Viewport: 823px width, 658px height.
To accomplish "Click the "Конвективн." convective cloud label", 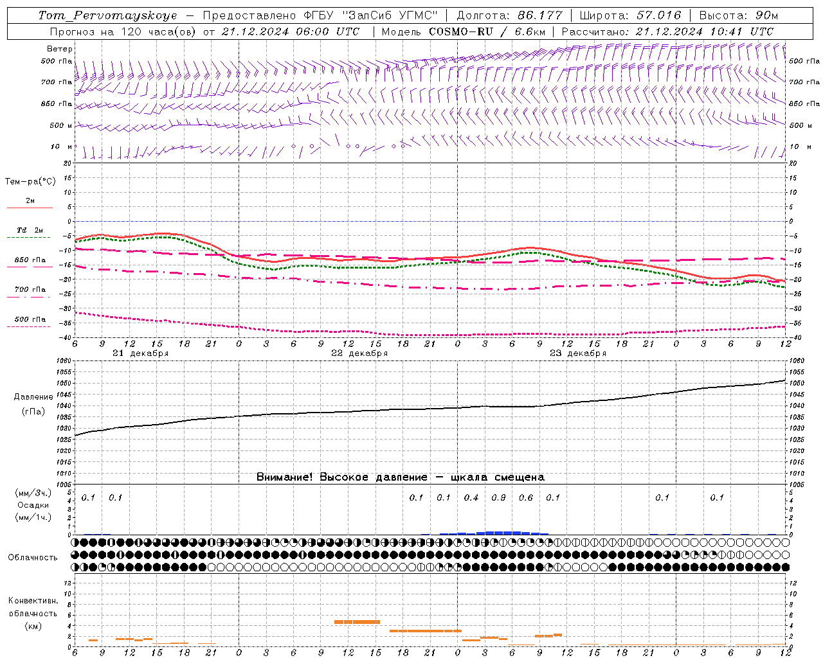I will (33, 600).
